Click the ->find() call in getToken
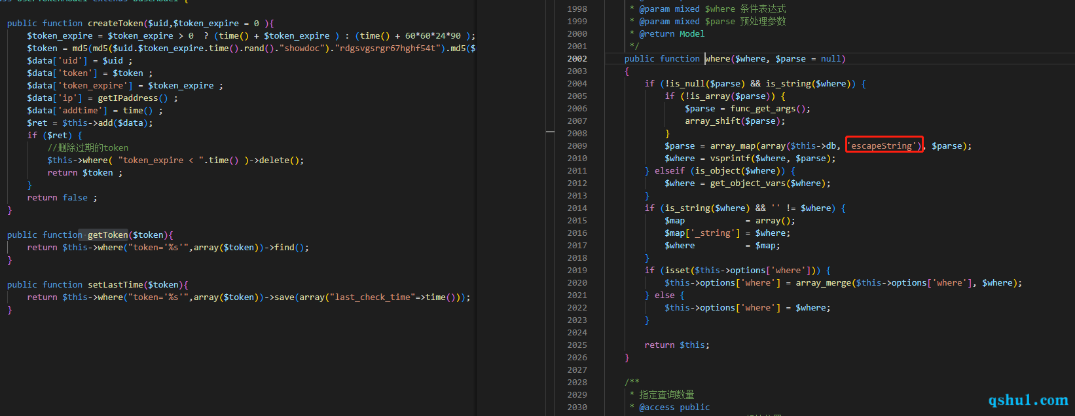Image resolution: width=1075 pixels, height=416 pixels. 283,247
